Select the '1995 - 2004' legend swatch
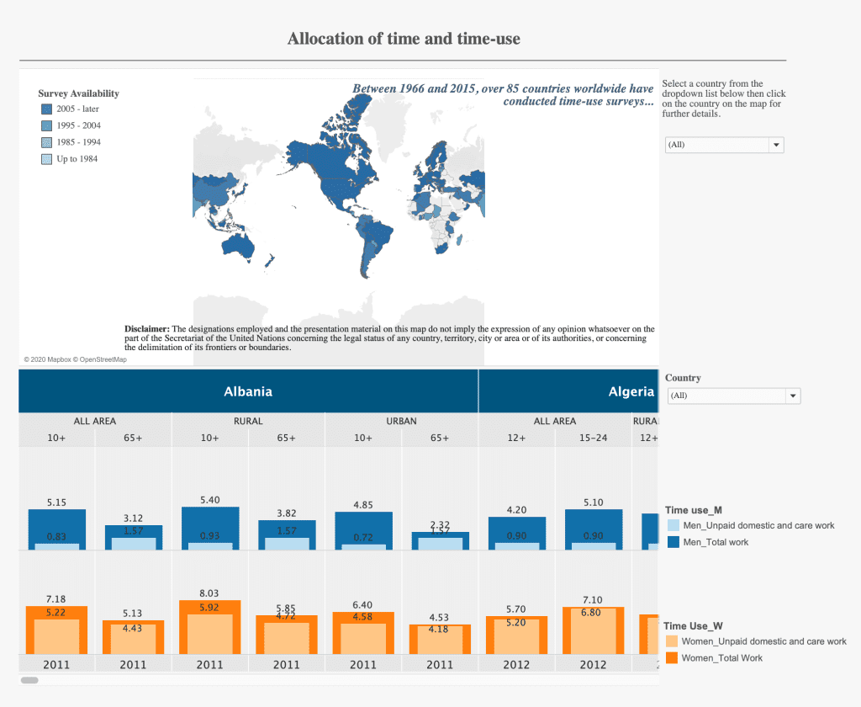Viewport: 861px width, 707px height. pyautogui.click(x=46, y=125)
